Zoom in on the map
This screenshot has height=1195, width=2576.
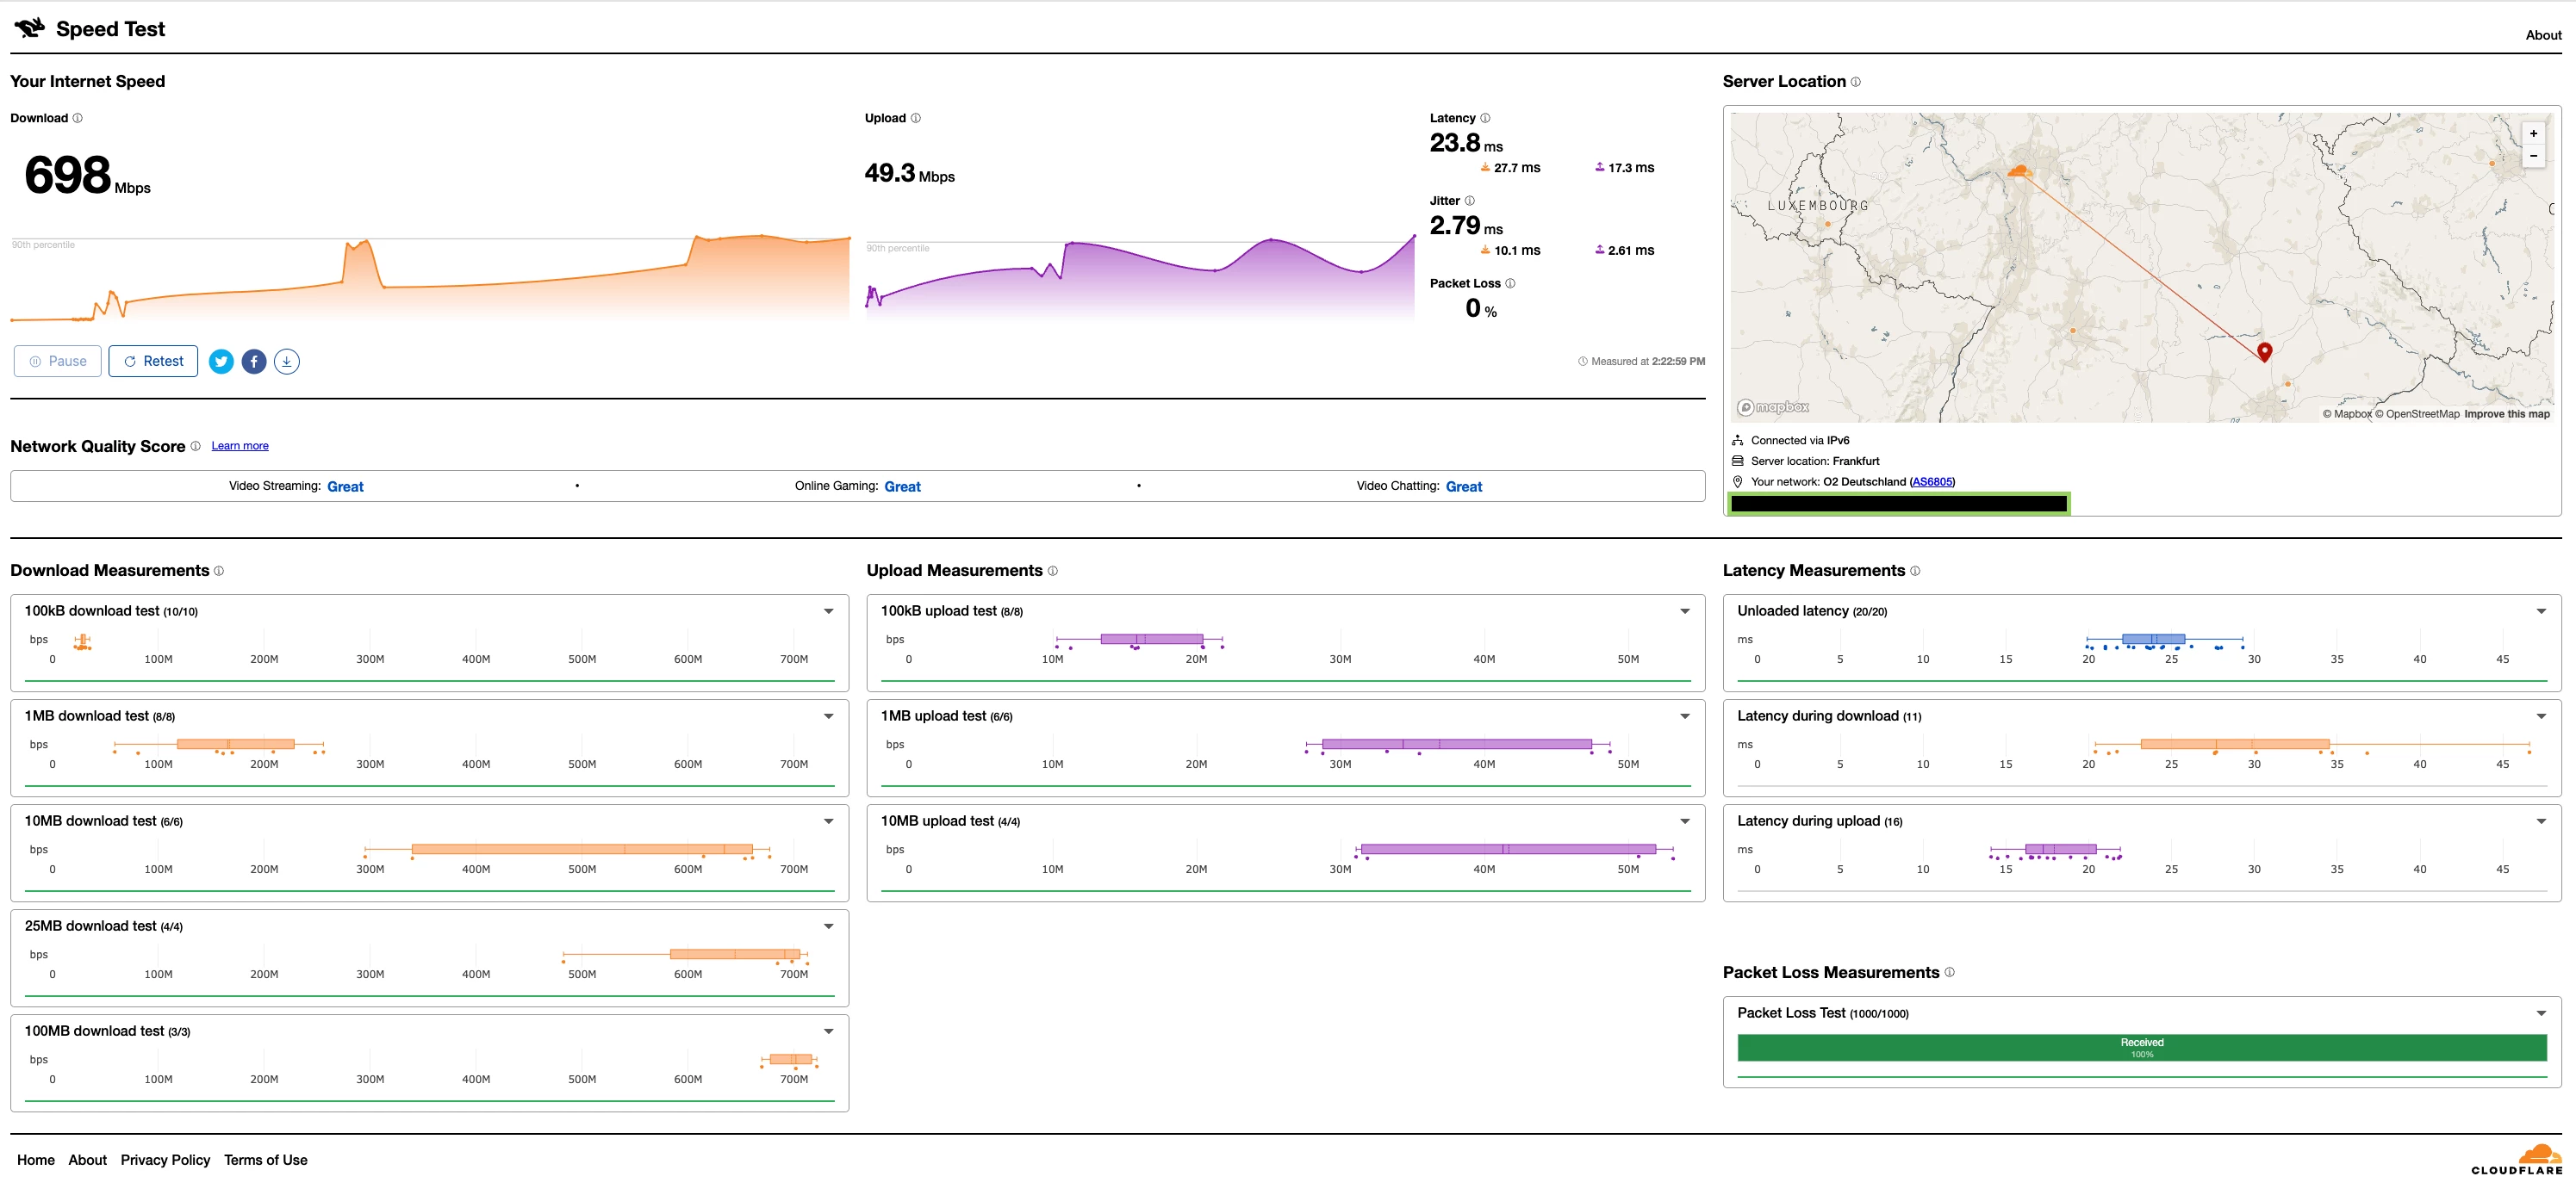pyautogui.click(x=2533, y=134)
